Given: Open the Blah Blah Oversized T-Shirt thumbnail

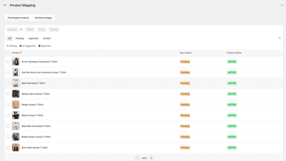Looking at the screenshot, I should [16, 126].
